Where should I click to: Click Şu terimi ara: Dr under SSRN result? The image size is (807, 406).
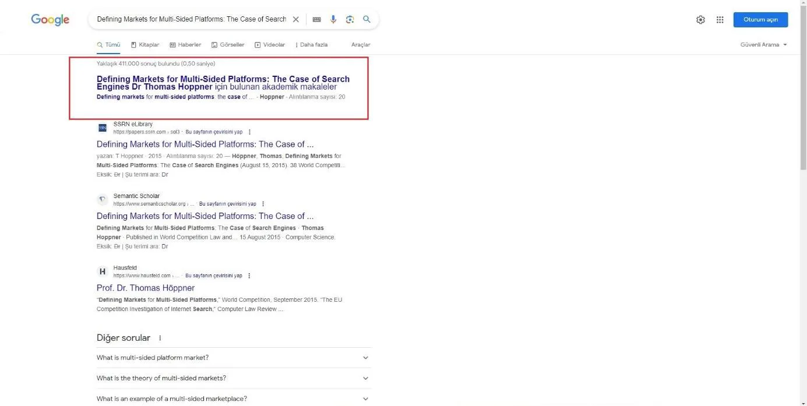point(146,175)
